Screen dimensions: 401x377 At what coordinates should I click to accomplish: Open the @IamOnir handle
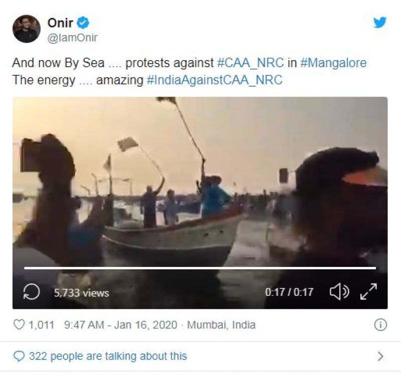pyautogui.click(x=72, y=38)
